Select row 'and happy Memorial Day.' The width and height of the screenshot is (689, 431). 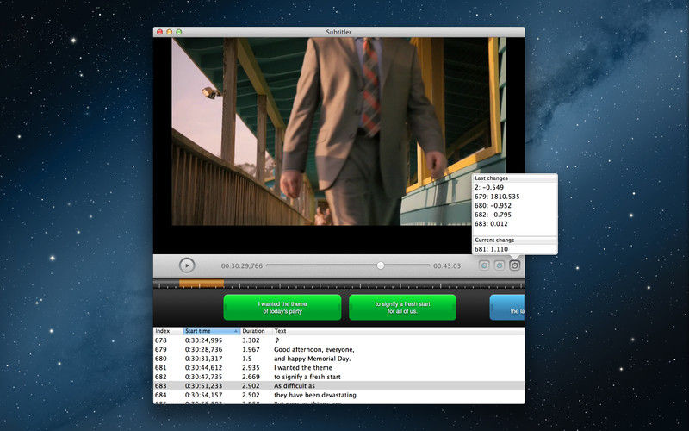pyautogui.click(x=338, y=359)
